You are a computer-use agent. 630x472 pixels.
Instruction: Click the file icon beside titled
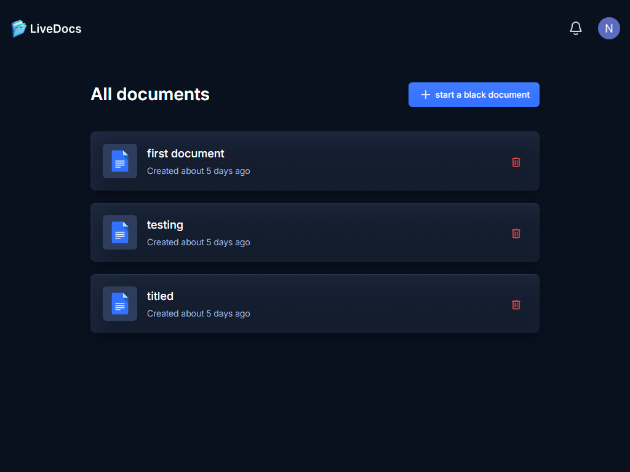coord(120,304)
